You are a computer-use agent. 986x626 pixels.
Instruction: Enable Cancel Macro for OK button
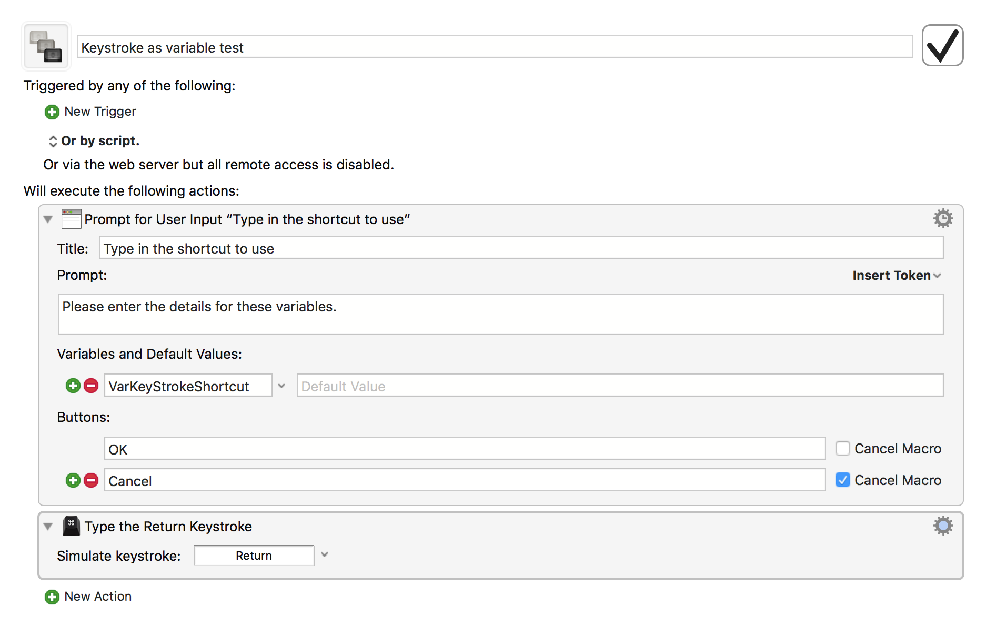(843, 448)
